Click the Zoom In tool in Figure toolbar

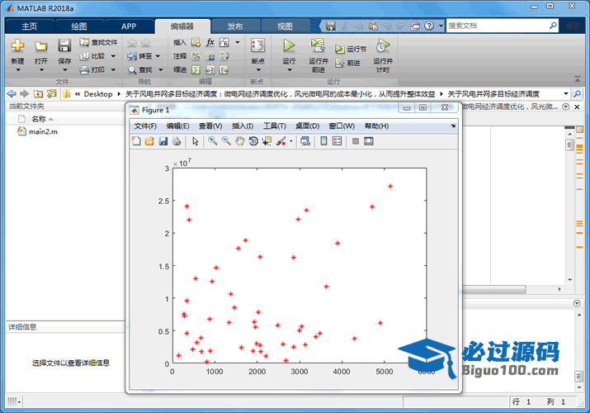[x=212, y=141]
